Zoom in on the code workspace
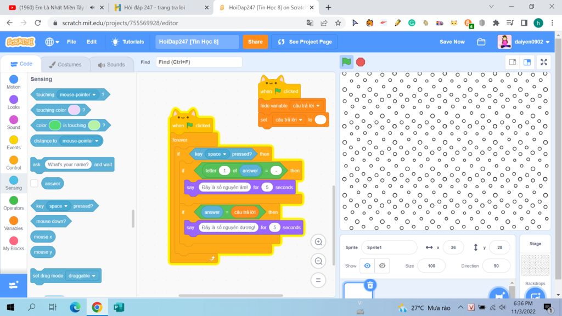 coord(318,242)
